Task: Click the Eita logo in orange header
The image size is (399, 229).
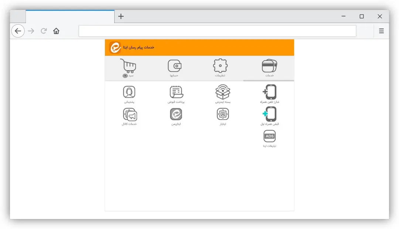Action: (115, 48)
